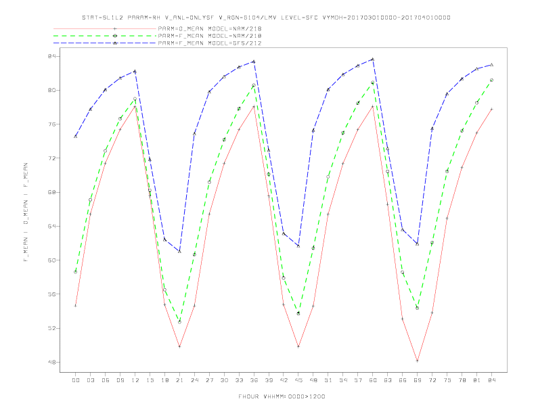
Task: Click y-axis tick label 52
Action: [52, 328]
